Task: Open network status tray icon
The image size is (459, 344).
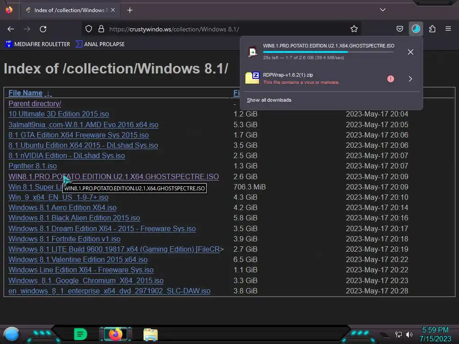Action: [398, 334]
